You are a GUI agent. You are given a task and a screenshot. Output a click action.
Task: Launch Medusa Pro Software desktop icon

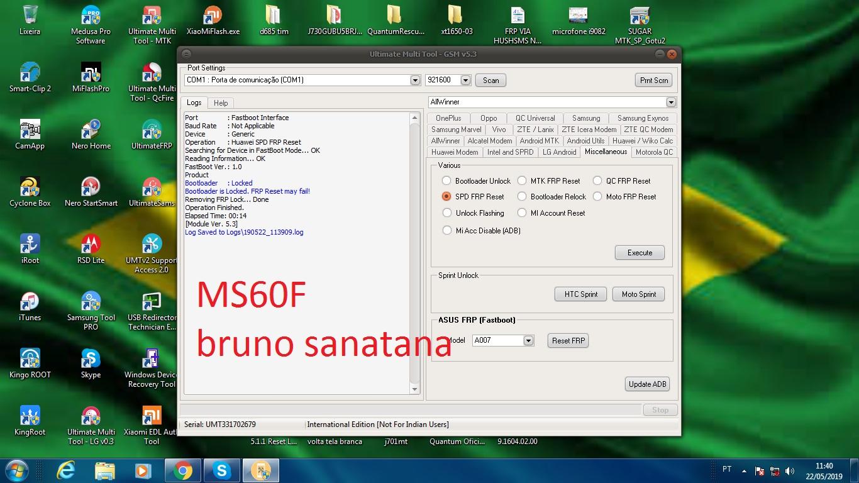[x=91, y=25]
